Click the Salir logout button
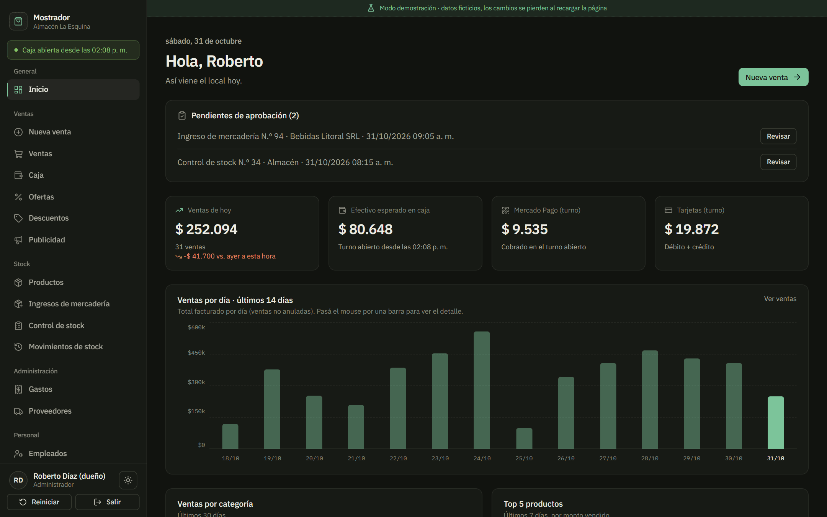 [x=107, y=502]
